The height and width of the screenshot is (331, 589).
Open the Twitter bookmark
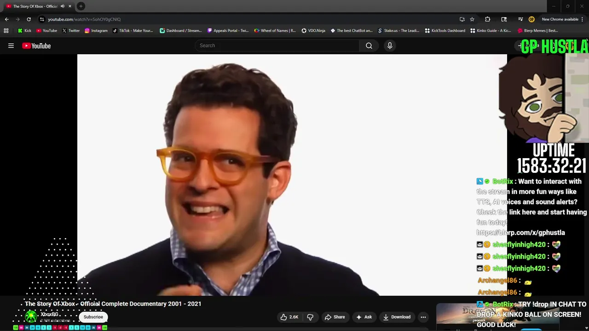[x=70, y=31]
